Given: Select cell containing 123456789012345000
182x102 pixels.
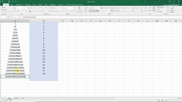Looking at the screenshot, I should (15, 74).
